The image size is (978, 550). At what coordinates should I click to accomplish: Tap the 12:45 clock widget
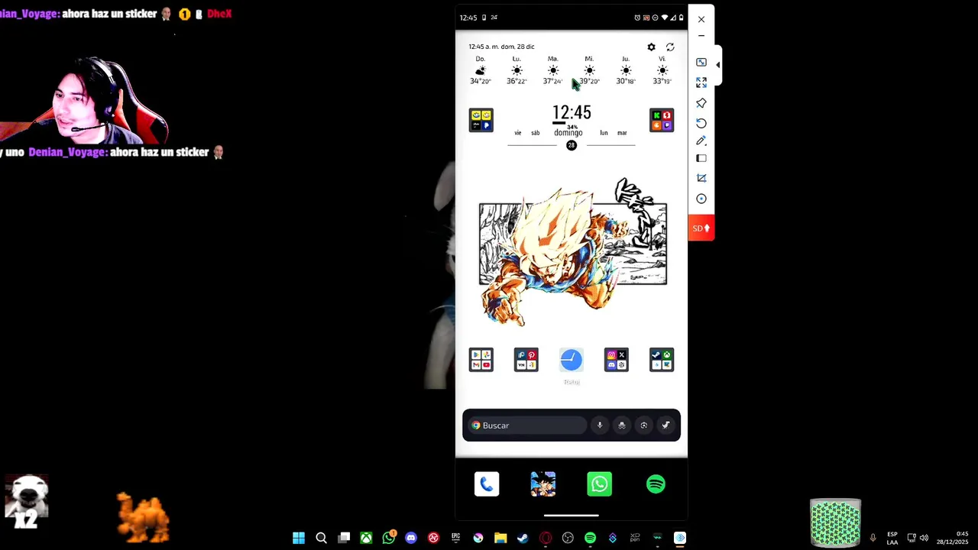572,113
